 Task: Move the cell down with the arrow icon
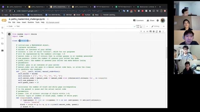144,31
